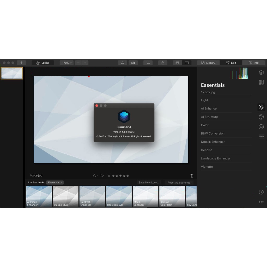Select the Canvas tools icon
This screenshot has width=267, height=267.
261,82
